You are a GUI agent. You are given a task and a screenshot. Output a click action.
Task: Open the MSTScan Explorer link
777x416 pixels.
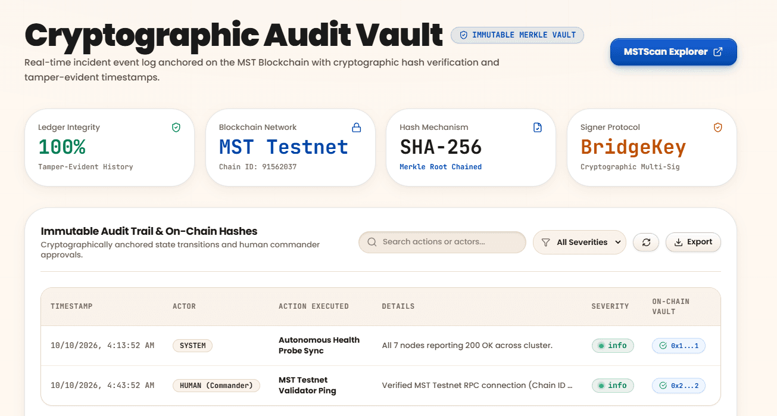tap(673, 52)
